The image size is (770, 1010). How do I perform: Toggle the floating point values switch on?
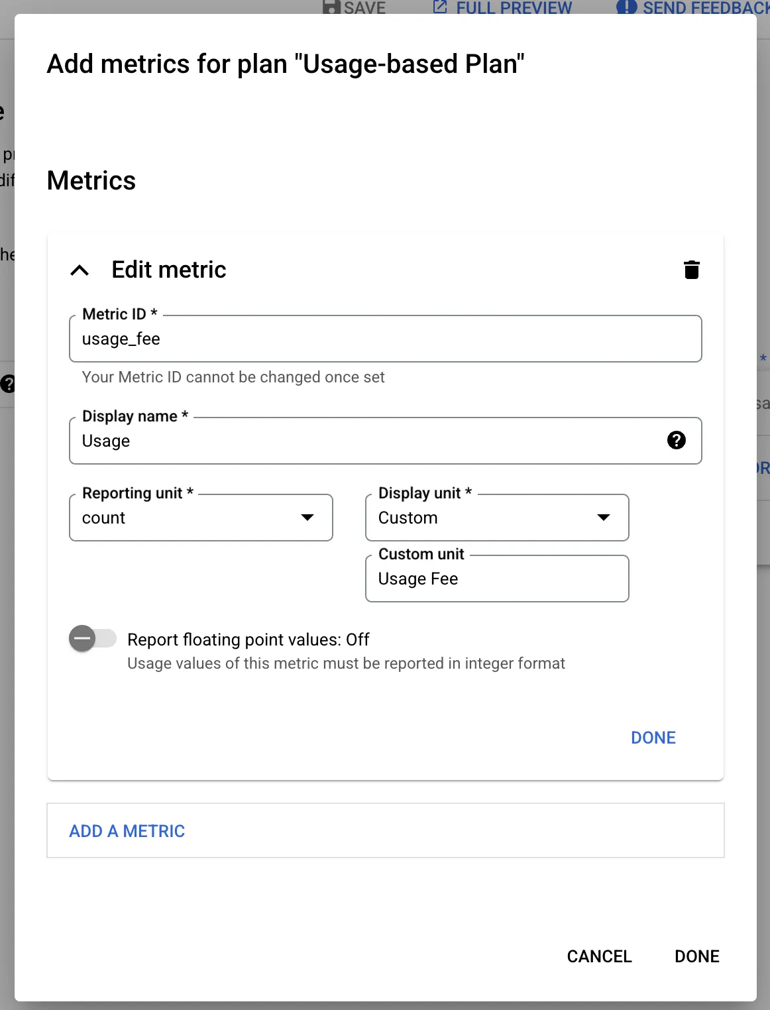[92, 638]
